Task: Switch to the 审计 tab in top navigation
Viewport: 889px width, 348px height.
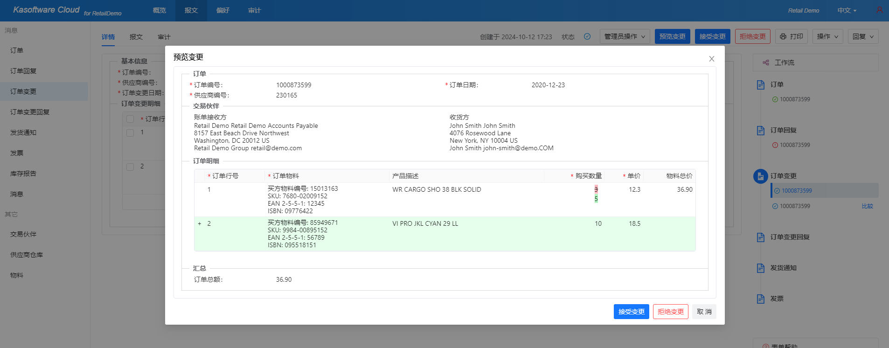Action: [x=254, y=10]
